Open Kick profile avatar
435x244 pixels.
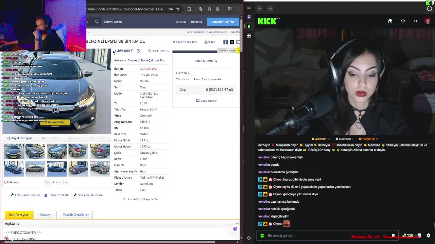coord(427,21)
